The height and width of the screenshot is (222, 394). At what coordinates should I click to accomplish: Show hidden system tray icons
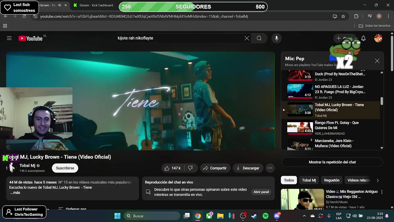click(x=304, y=216)
